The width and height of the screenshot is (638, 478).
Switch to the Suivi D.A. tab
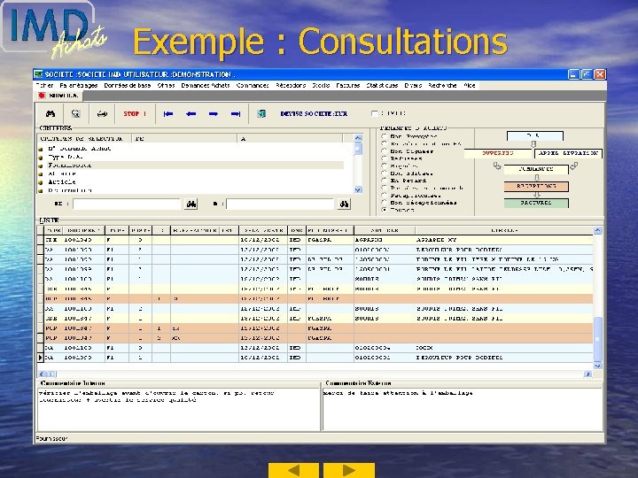click(x=59, y=96)
